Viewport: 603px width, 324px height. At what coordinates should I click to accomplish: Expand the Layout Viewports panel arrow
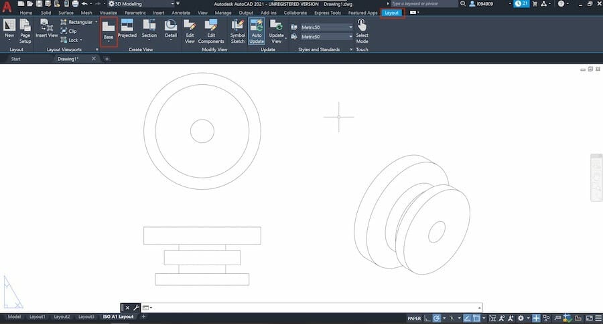96,49
